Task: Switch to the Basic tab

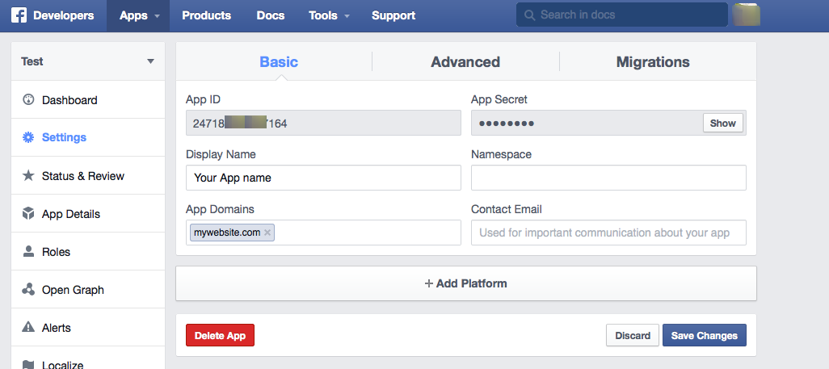Action: pyautogui.click(x=279, y=62)
